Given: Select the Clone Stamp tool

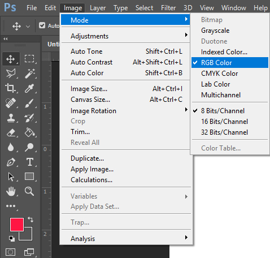Looking at the screenshot, I should (11, 118).
